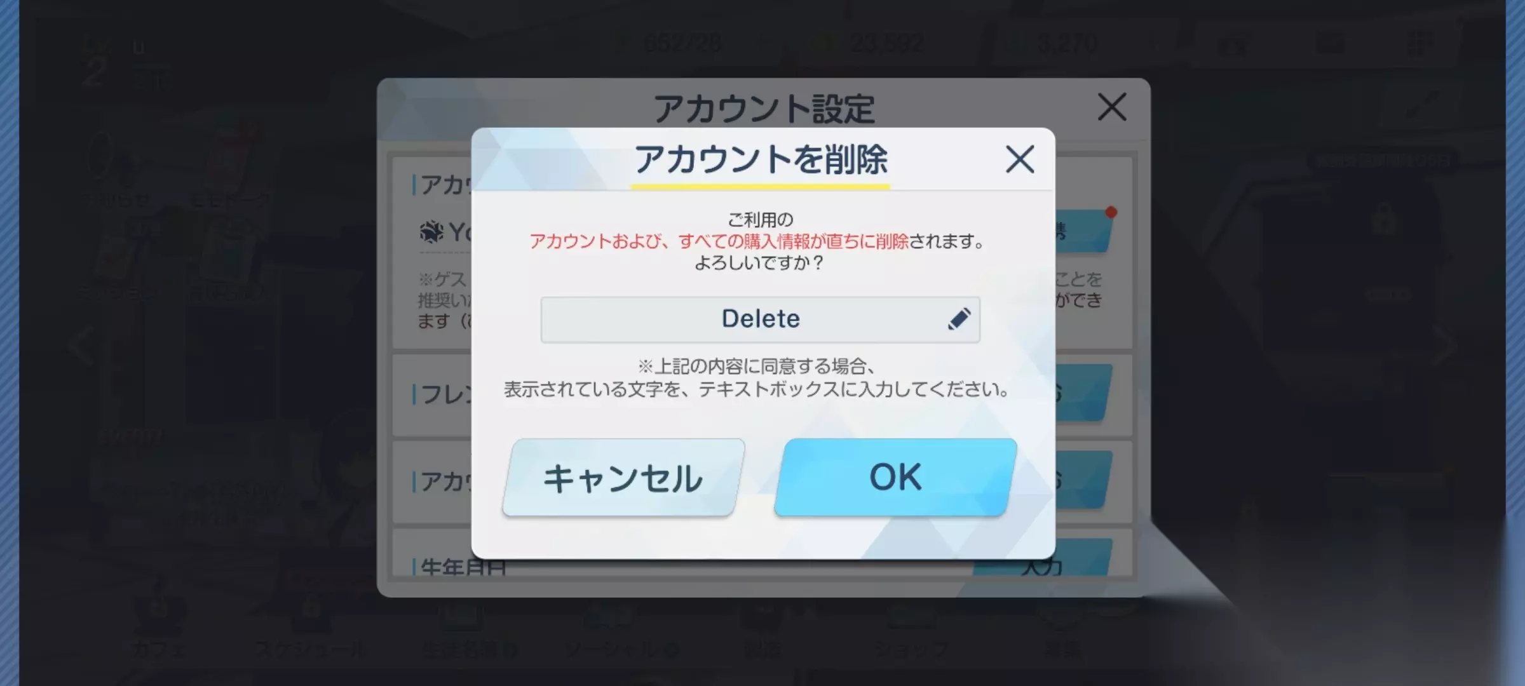1525x686 pixels.
Task: Click the blue button in the フレンド row
Action: point(1084,393)
